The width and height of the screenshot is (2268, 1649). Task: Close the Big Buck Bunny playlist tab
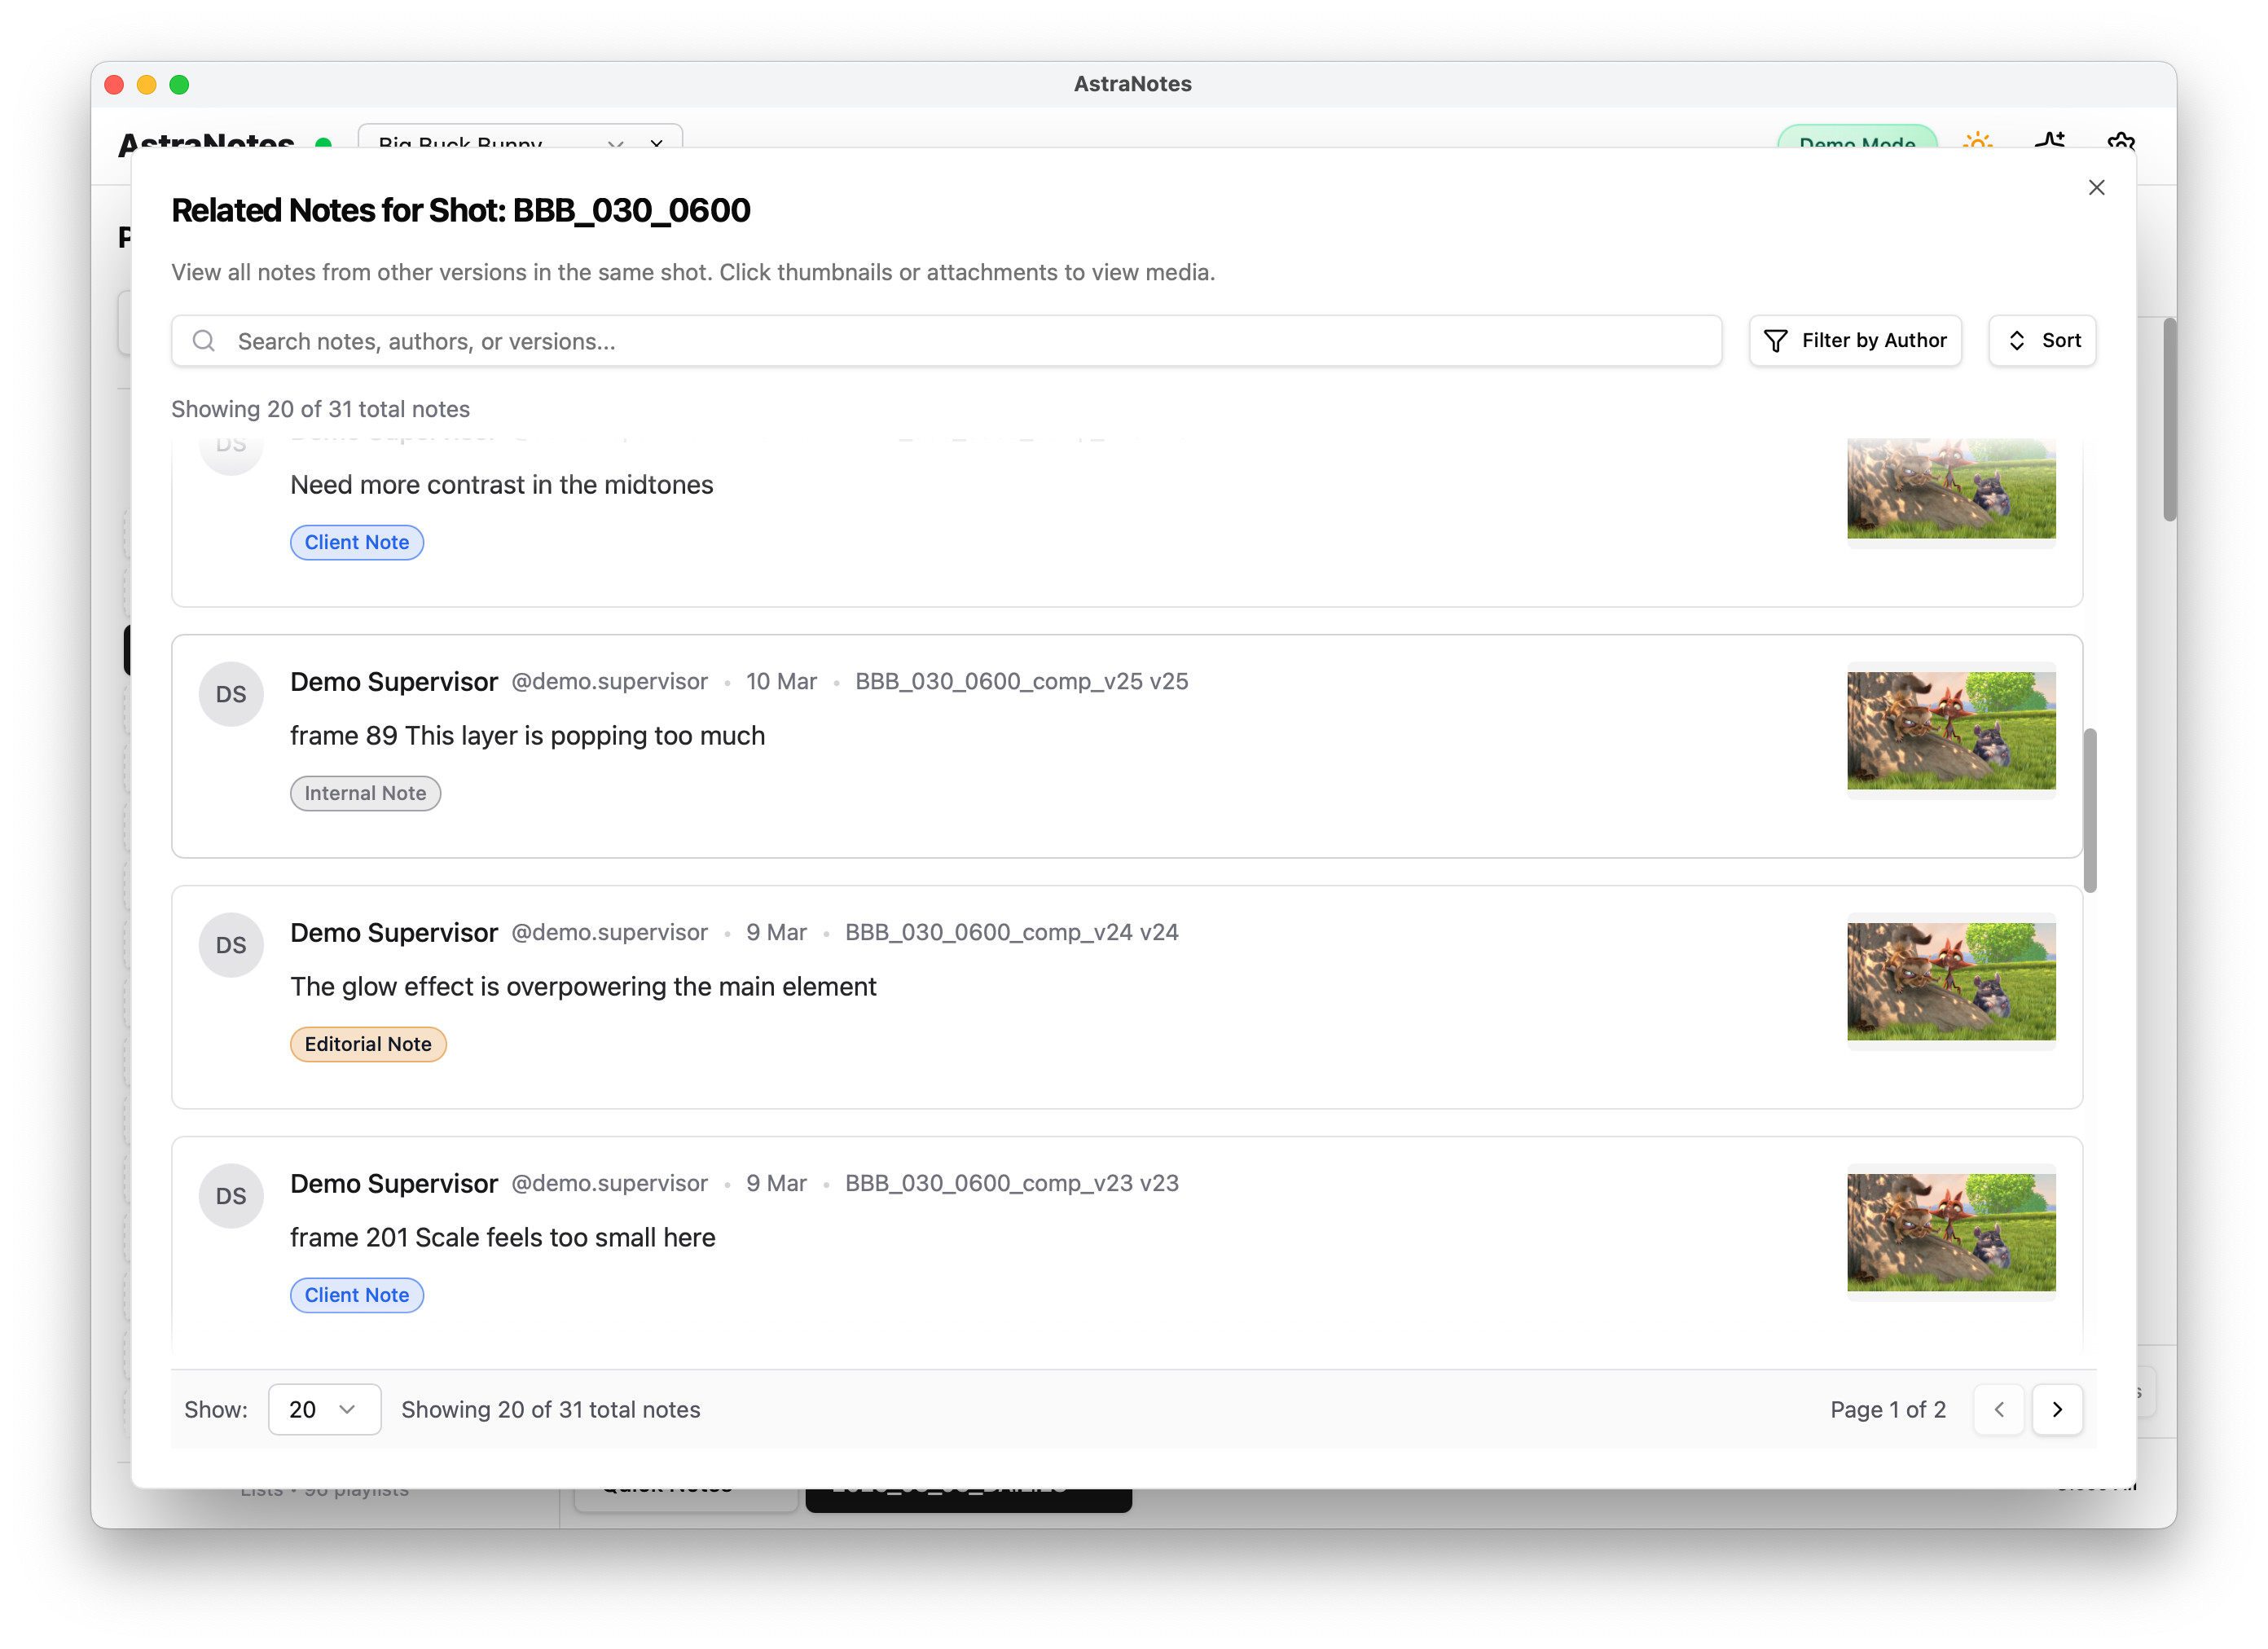pyautogui.click(x=657, y=145)
